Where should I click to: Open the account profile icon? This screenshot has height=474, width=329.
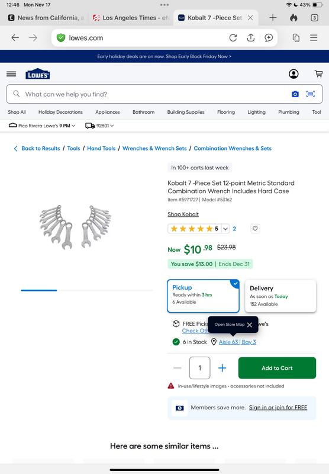point(293,73)
